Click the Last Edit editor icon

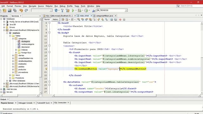[63, 20]
